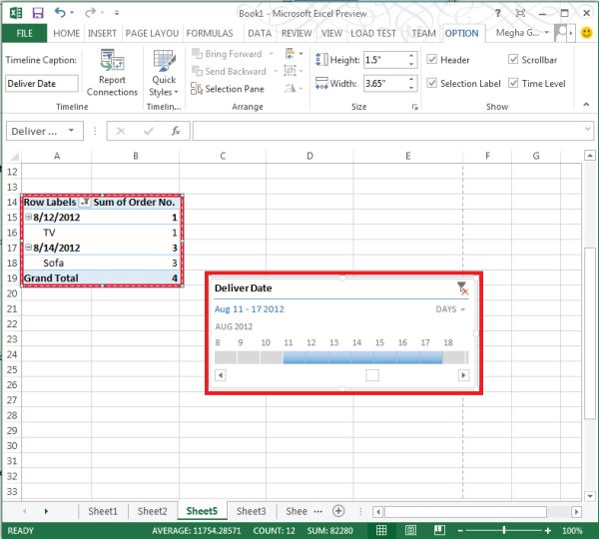Image resolution: width=599 pixels, height=539 pixels.
Task: Uncheck the Header checkbox
Action: pos(431,60)
